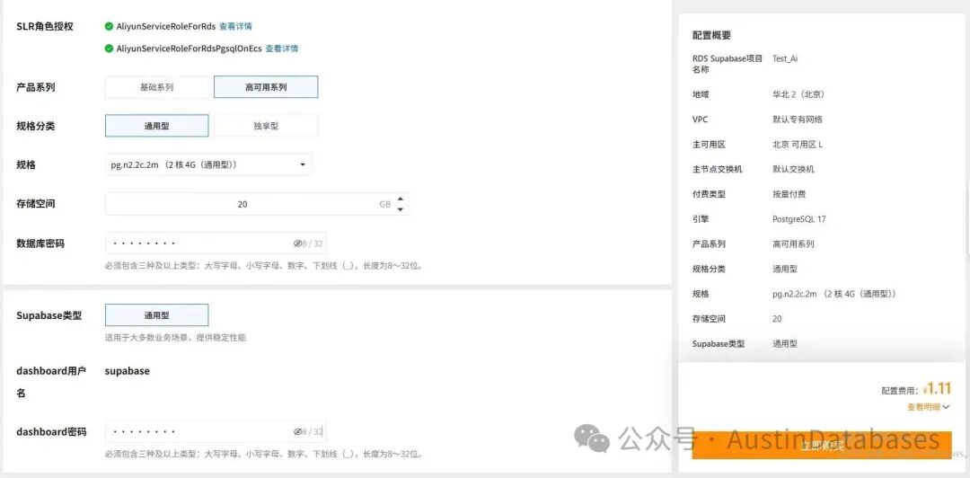Click 适用于大多数业务场景 hint text
This screenshot has height=478, width=970.
[176, 338]
